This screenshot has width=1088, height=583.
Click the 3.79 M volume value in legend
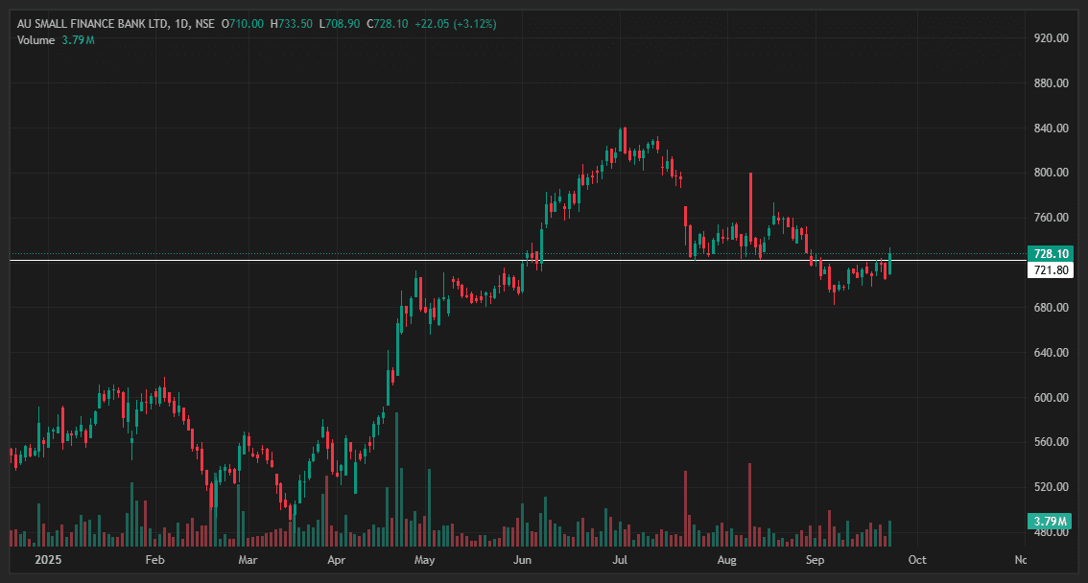point(78,40)
